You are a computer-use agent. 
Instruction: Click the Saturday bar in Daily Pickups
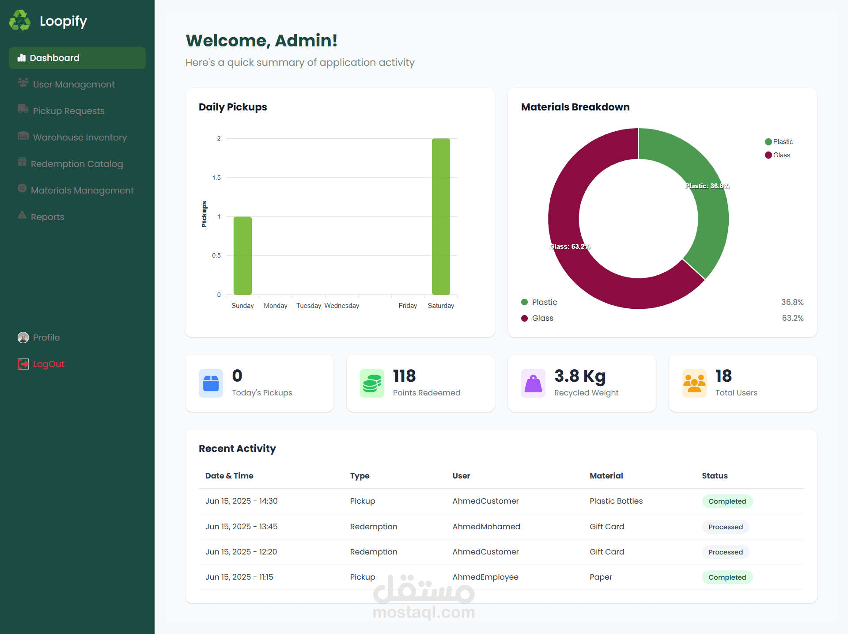[x=441, y=216]
